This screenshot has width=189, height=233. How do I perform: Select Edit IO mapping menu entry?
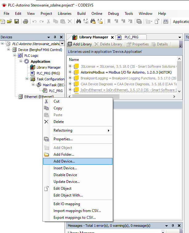(x=78, y=204)
